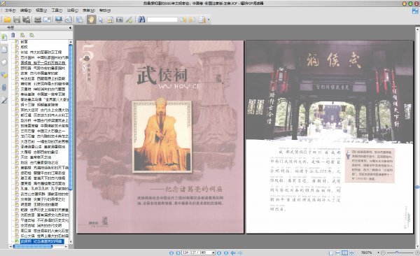Print the document via printer icon
Screen dimensions: 420x256
point(38,20)
